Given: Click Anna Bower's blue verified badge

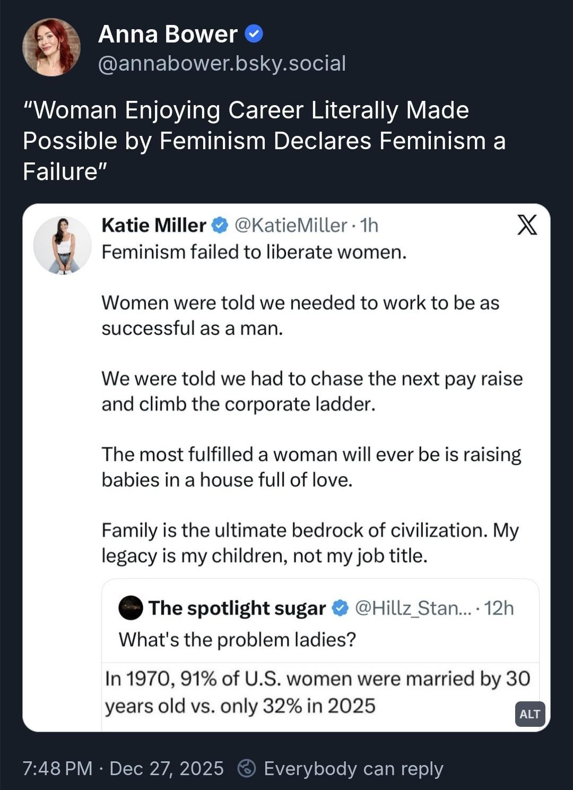Looking at the screenshot, I should point(254,34).
